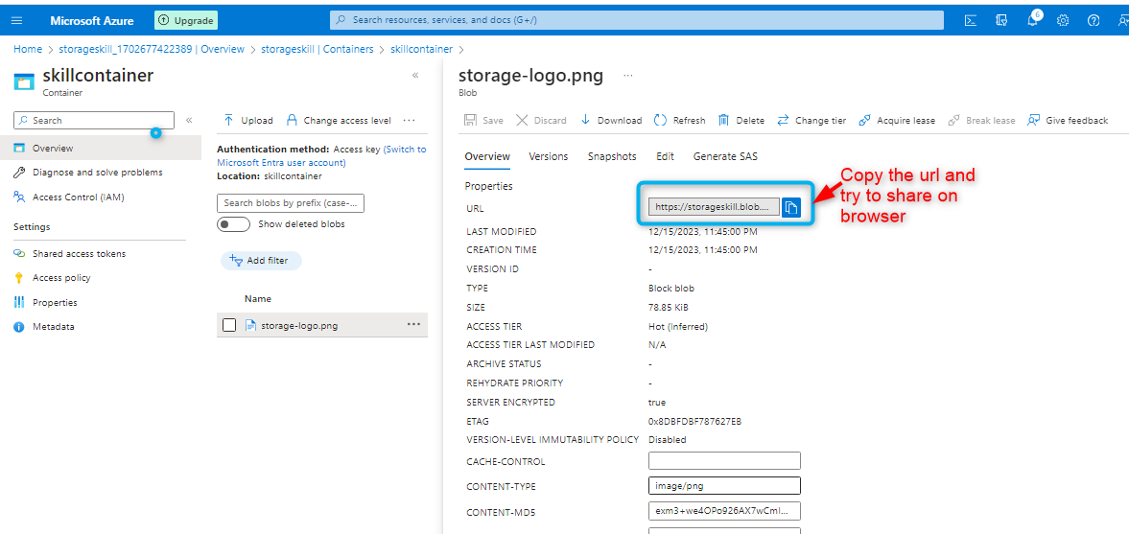Open more options for storage-logo.png row
This screenshot has width=1129, height=534.
[413, 324]
